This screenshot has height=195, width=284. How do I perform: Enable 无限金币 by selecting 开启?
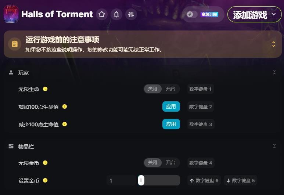(x=170, y=162)
